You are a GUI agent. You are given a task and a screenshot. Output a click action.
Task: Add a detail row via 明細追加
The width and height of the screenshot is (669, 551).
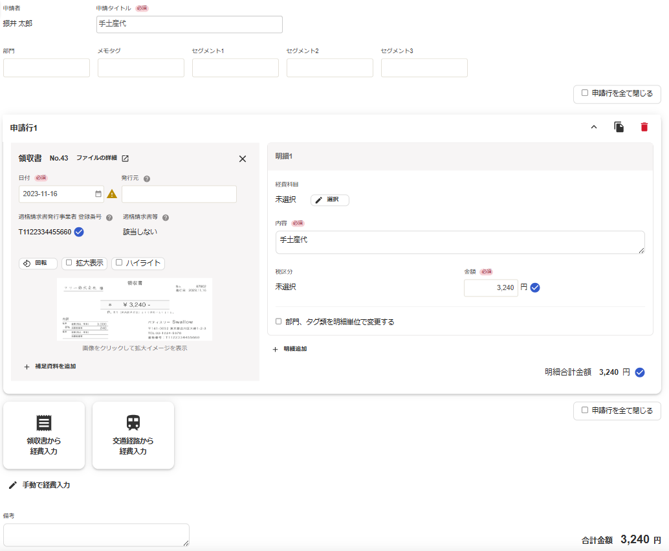[290, 349]
